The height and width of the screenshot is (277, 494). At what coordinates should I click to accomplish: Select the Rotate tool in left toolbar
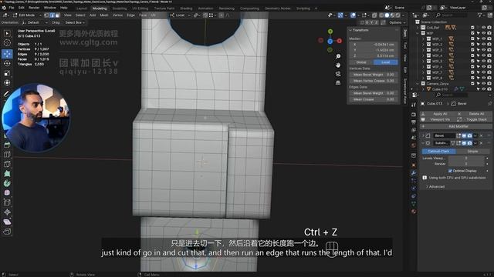7,63
